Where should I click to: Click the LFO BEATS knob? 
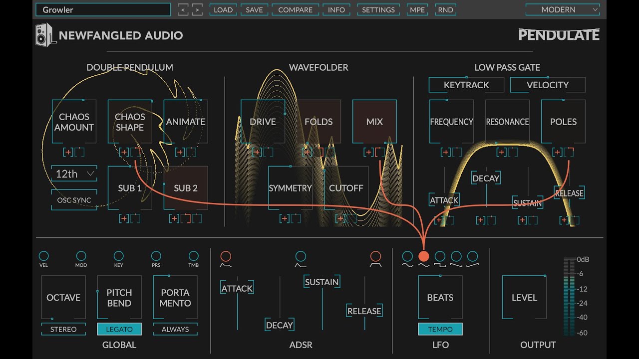[x=440, y=297]
